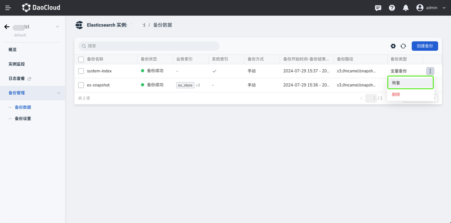451x223 pixels.
Task: Click the 搜索 search field
Action: tap(149, 46)
